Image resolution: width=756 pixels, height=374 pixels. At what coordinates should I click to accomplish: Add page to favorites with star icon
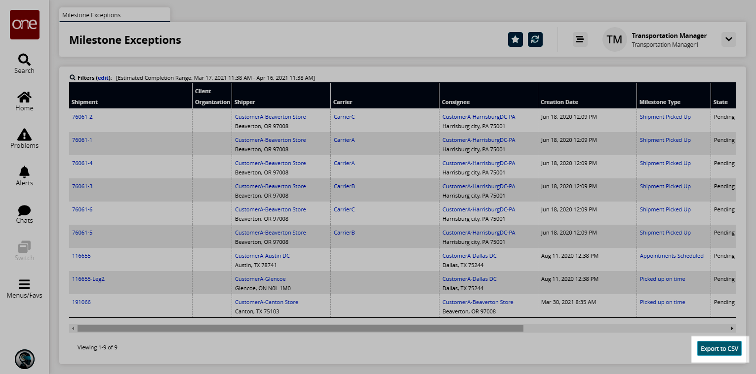pyautogui.click(x=516, y=39)
